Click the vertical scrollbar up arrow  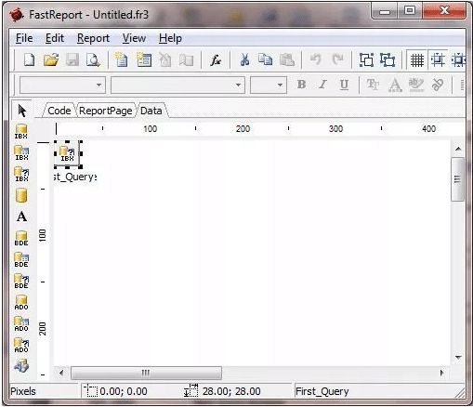point(458,149)
